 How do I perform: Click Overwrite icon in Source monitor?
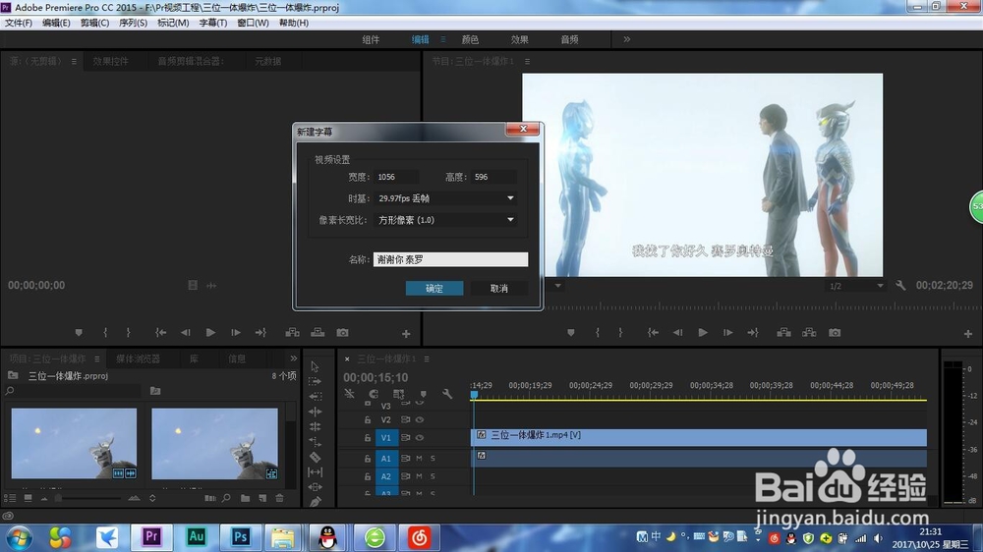click(318, 333)
